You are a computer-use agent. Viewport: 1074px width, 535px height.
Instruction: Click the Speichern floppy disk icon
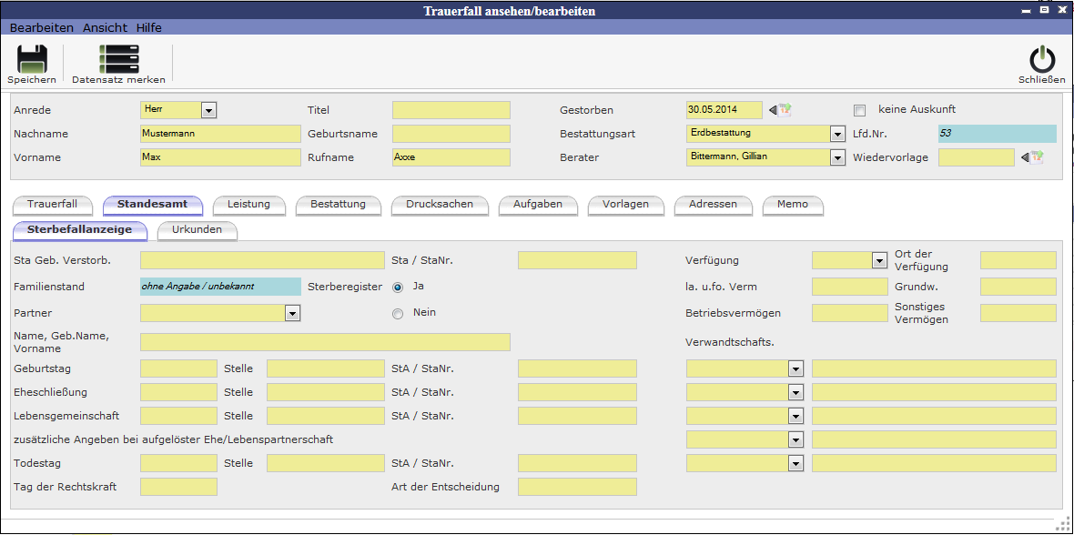32,59
